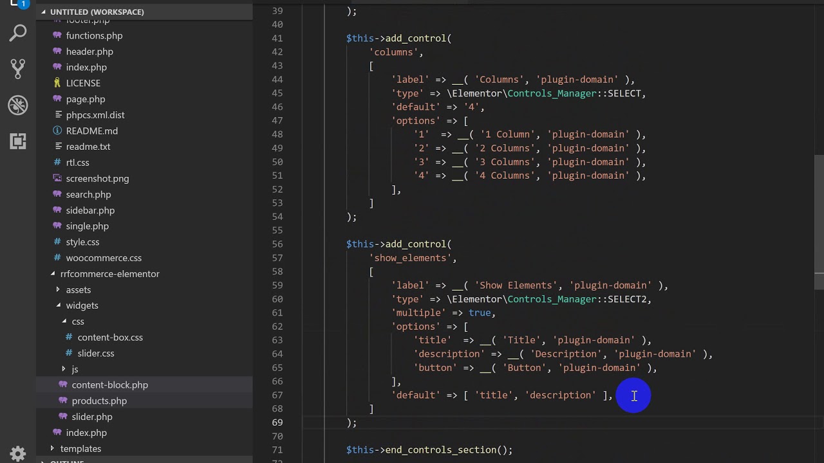
Task: Open slider.css in the css folder
Action: coord(95,353)
